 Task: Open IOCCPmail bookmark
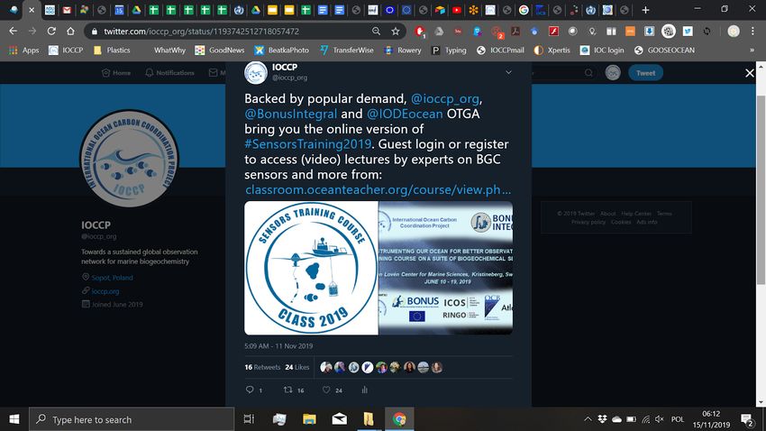tap(500, 50)
